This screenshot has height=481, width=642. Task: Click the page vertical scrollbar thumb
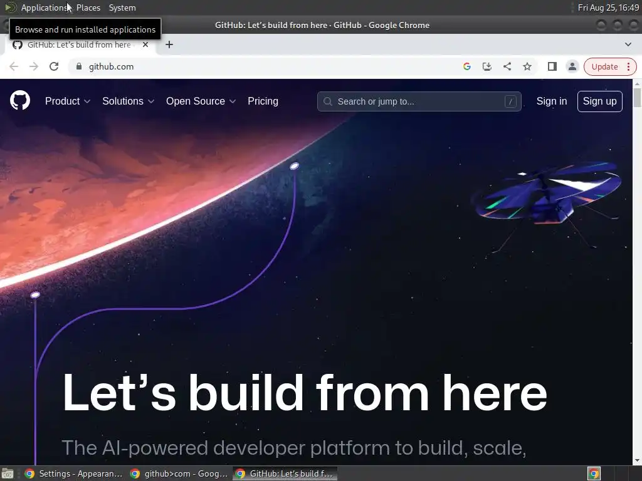coord(637,96)
